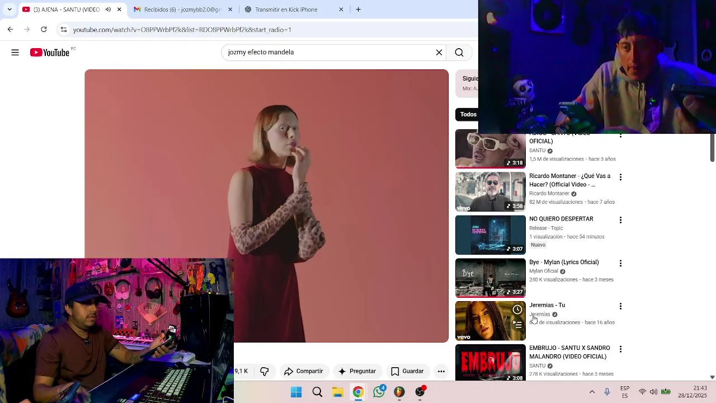Open options menu for top SANTU video

(620, 136)
